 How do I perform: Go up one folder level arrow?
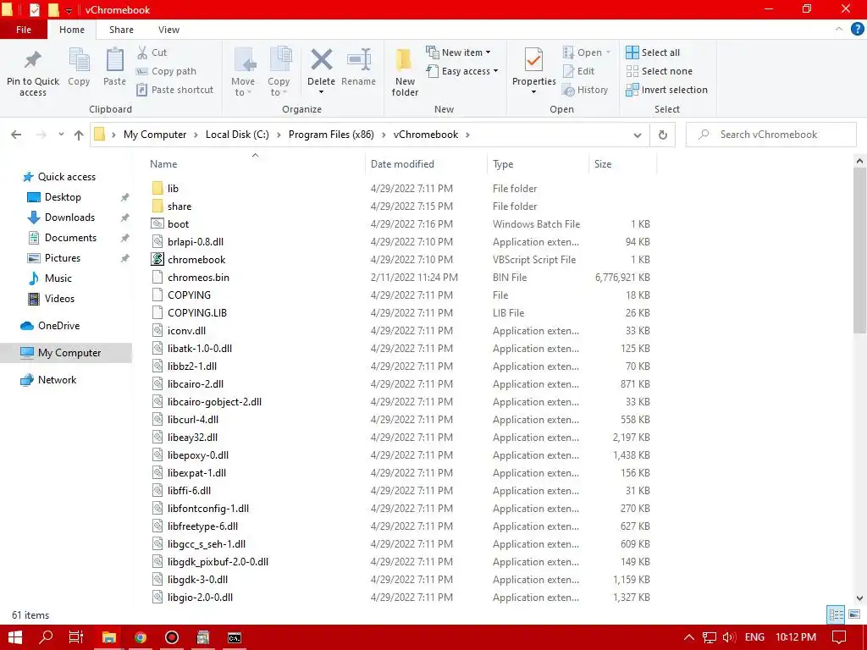tap(79, 135)
